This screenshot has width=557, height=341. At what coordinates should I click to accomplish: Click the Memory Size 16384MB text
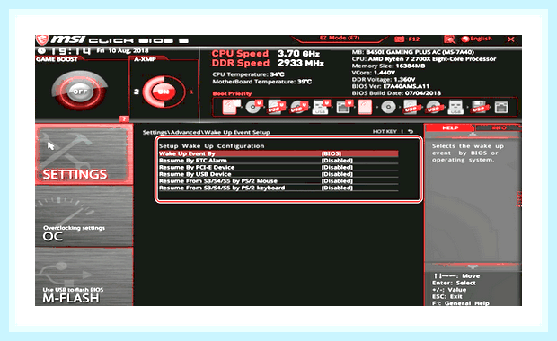388,66
